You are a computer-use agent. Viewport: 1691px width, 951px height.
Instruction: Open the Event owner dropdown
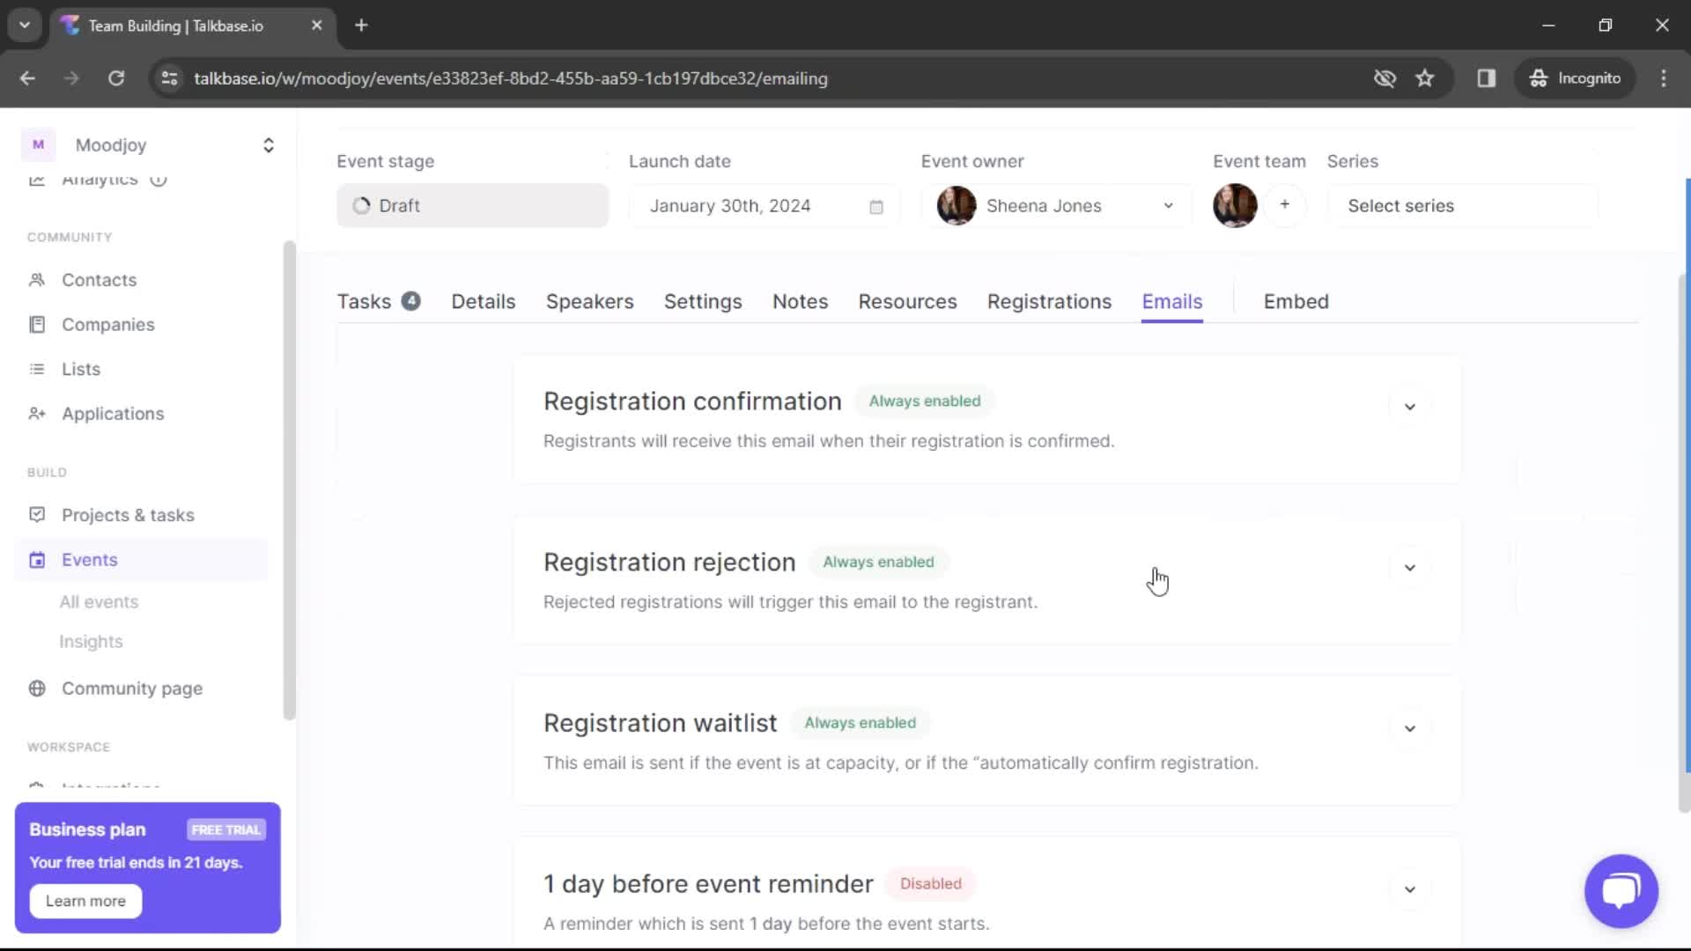[x=1169, y=205]
